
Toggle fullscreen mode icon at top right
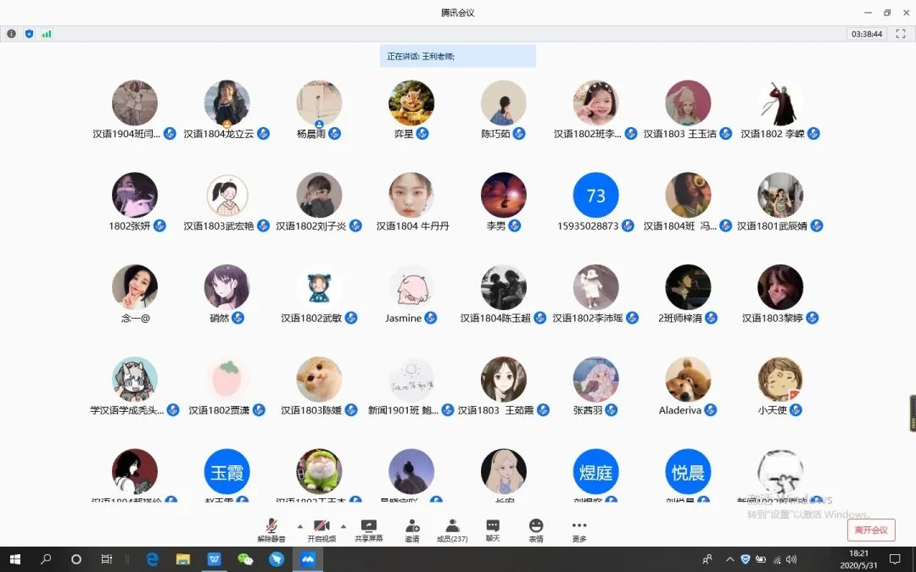point(901,34)
